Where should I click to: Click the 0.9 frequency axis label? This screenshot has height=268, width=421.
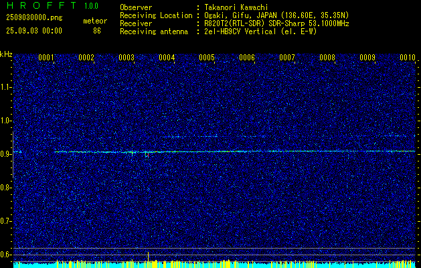point(5,154)
